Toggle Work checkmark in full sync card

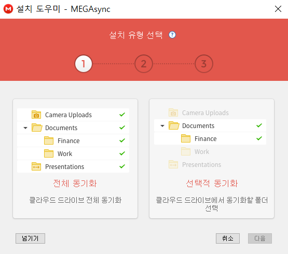pos(122,153)
